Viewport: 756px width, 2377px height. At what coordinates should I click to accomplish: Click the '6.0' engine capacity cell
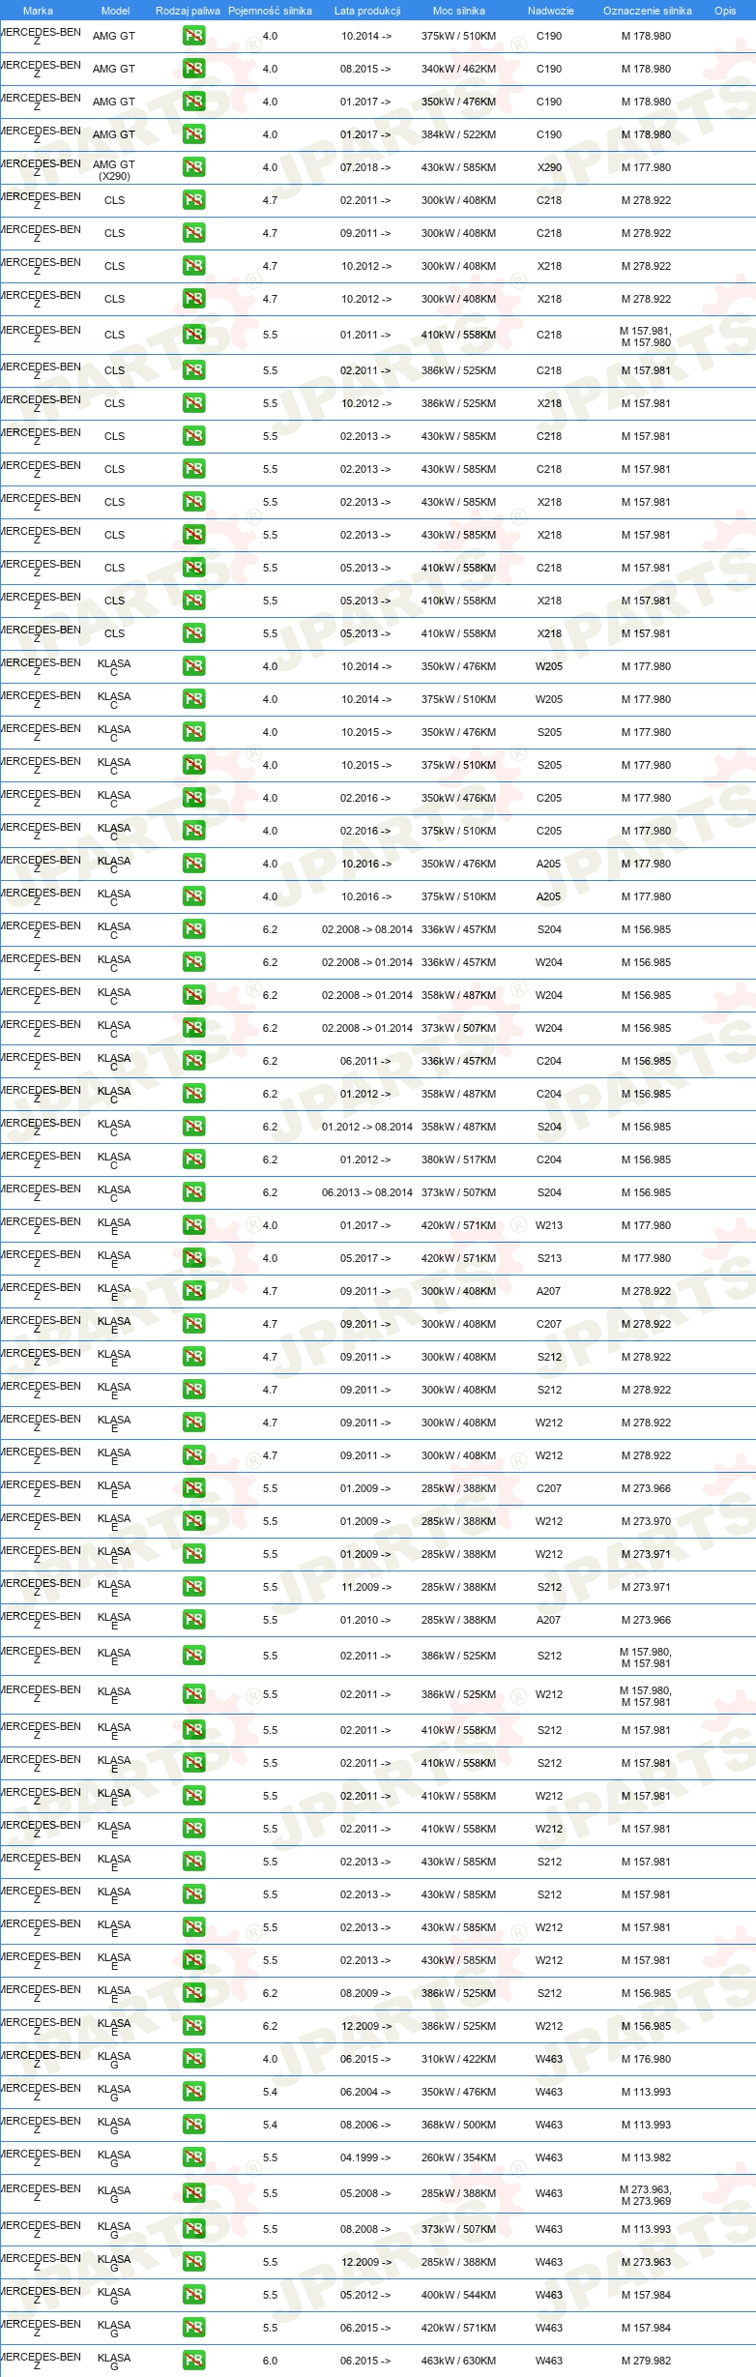pos(270,2361)
